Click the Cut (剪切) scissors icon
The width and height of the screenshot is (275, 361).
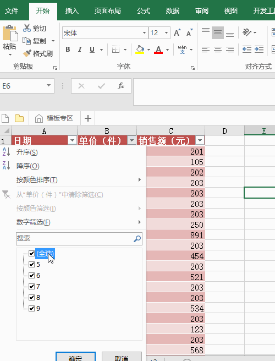click(x=27, y=28)
